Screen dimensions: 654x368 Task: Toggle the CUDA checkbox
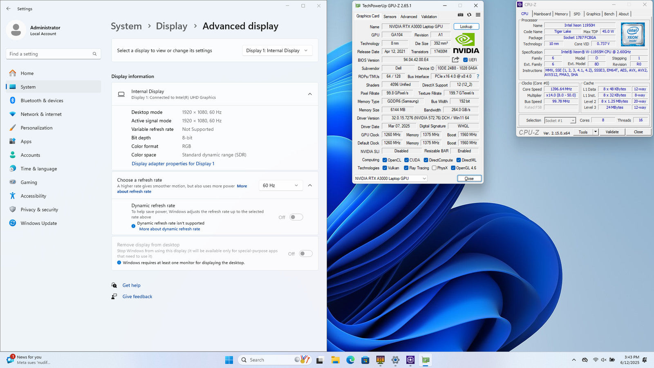point(406,160)
